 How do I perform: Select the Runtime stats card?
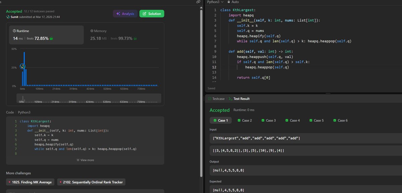click(47, 35)
